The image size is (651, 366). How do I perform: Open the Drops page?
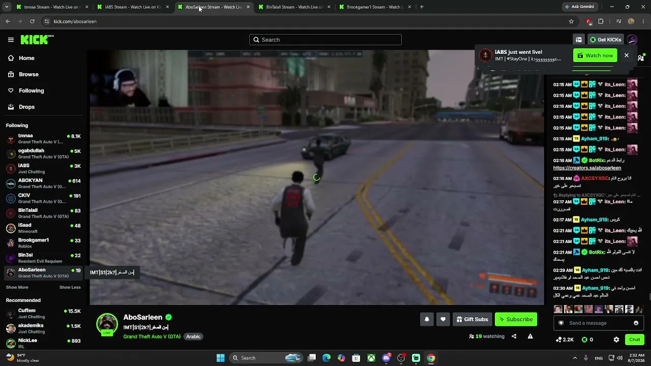[26, 107]
